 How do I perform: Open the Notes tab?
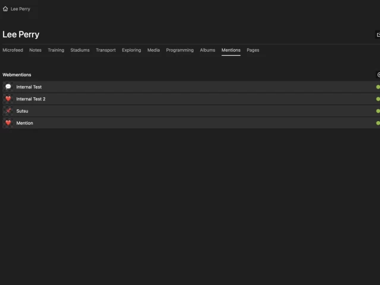click(36, 50)
